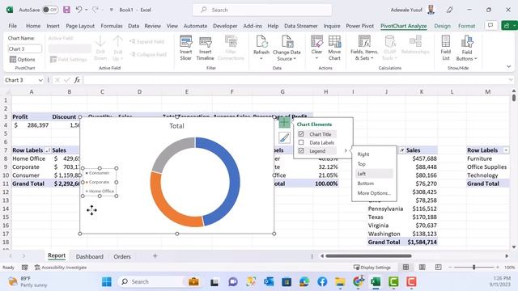Switch to the Dashboard sheet tab
Viewport: 518px width, 291px height.
pos(90,256)
